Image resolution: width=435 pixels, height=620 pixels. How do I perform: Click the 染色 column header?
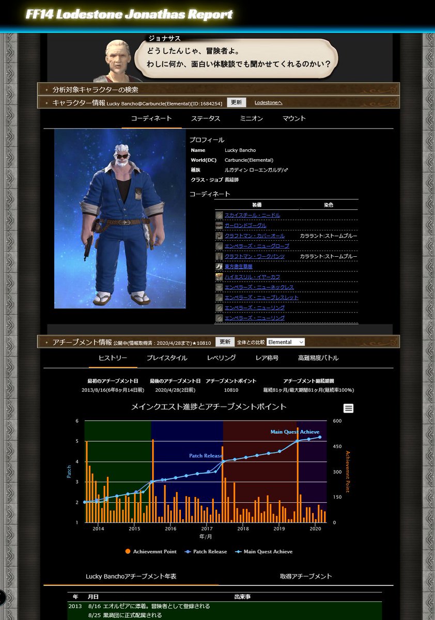point(329,205)
